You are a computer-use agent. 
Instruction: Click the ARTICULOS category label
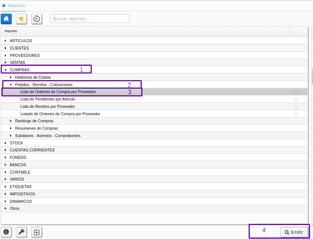pyautogui.click(x=21, y=41)
